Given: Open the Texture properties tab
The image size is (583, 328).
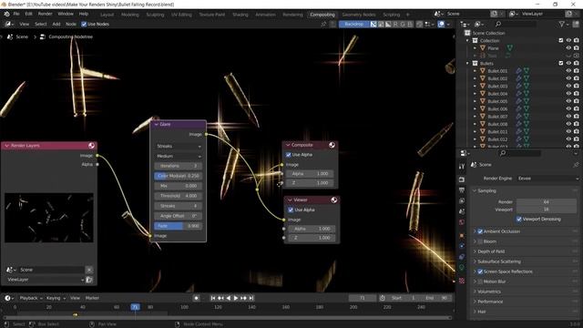Looking at the screenshot, I should click(462, 281).
